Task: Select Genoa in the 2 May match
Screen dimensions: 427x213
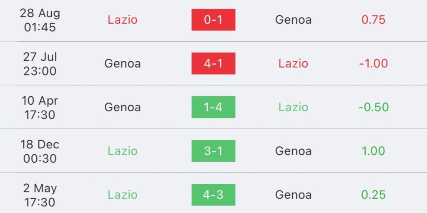Action: tap(293, 195)
